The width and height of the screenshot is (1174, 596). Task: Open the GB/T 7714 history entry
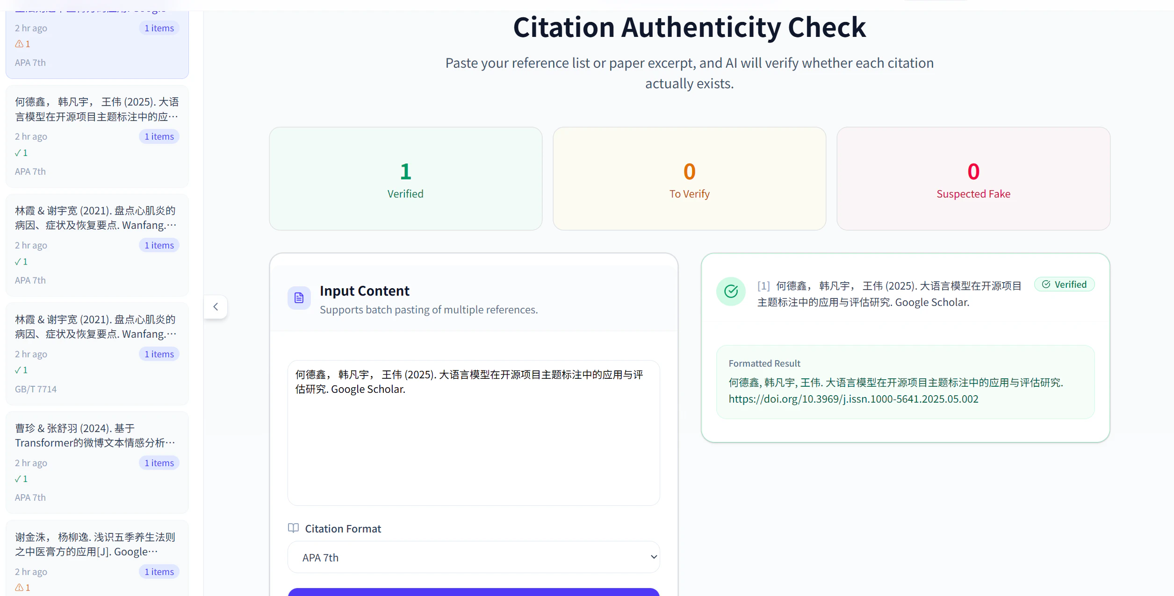(96, 327)
